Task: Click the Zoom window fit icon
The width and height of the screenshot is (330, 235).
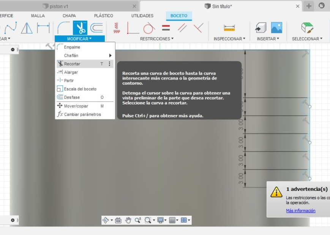Action: coord(148,220)
